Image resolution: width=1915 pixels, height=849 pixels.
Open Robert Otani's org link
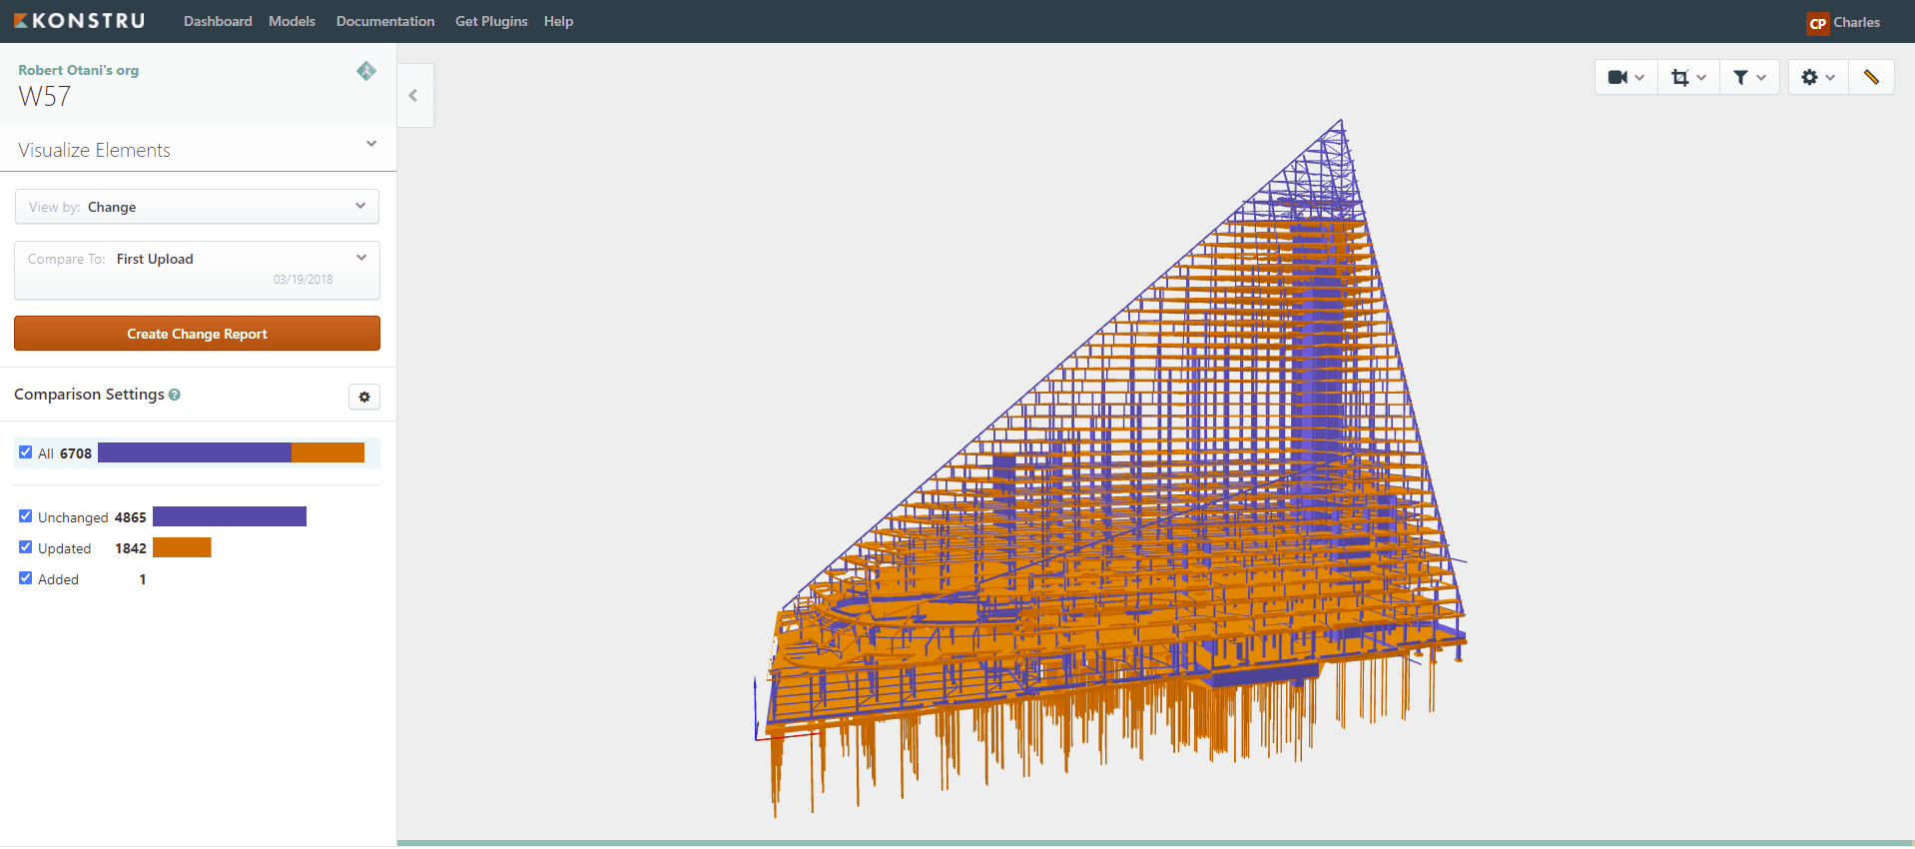coord(78,70)
